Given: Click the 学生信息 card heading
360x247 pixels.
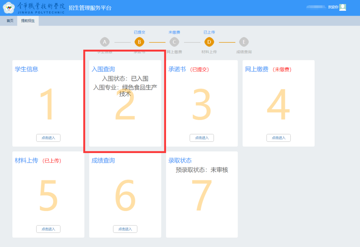Looking at the screenshot, I should coord(26,69).
